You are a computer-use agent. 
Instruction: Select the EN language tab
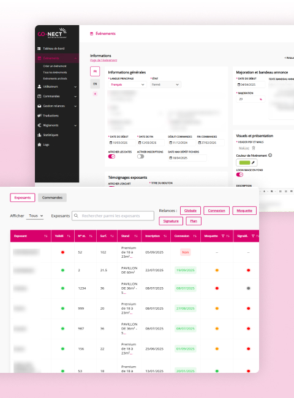coord(95,84)
